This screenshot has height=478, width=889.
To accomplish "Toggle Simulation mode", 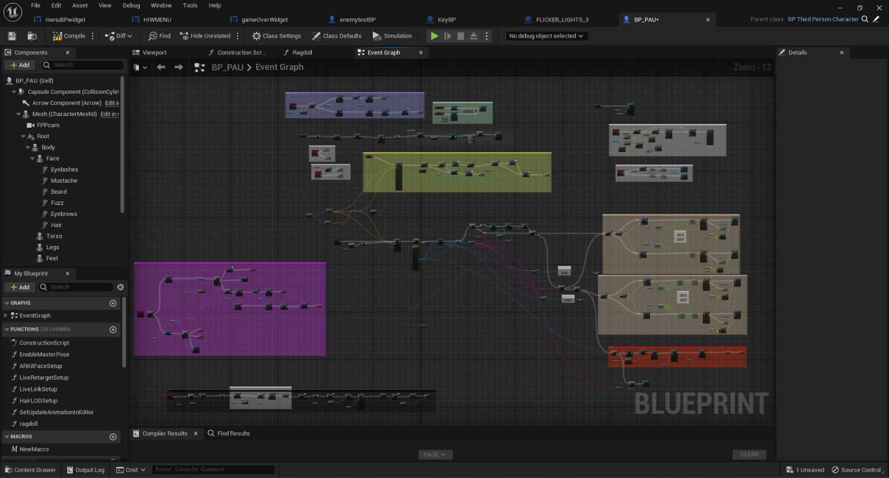I will point(392,36).
